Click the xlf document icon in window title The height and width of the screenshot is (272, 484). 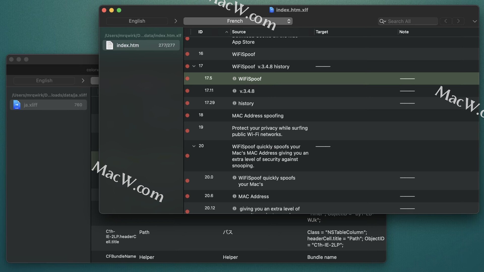tap(271, 10)
